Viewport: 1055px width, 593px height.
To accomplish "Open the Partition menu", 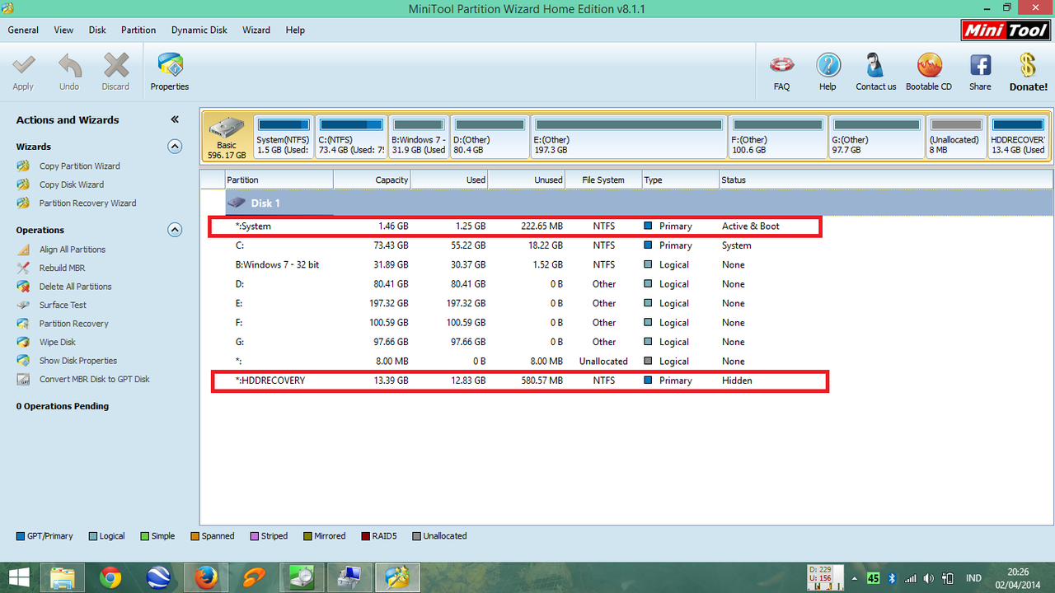I will coord(138,30).
